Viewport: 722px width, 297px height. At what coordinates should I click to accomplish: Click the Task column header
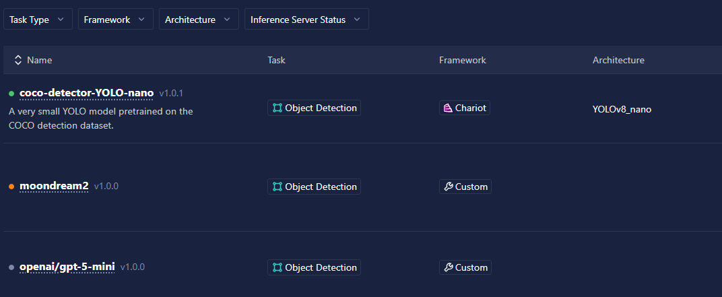click(x=276, y=61)
